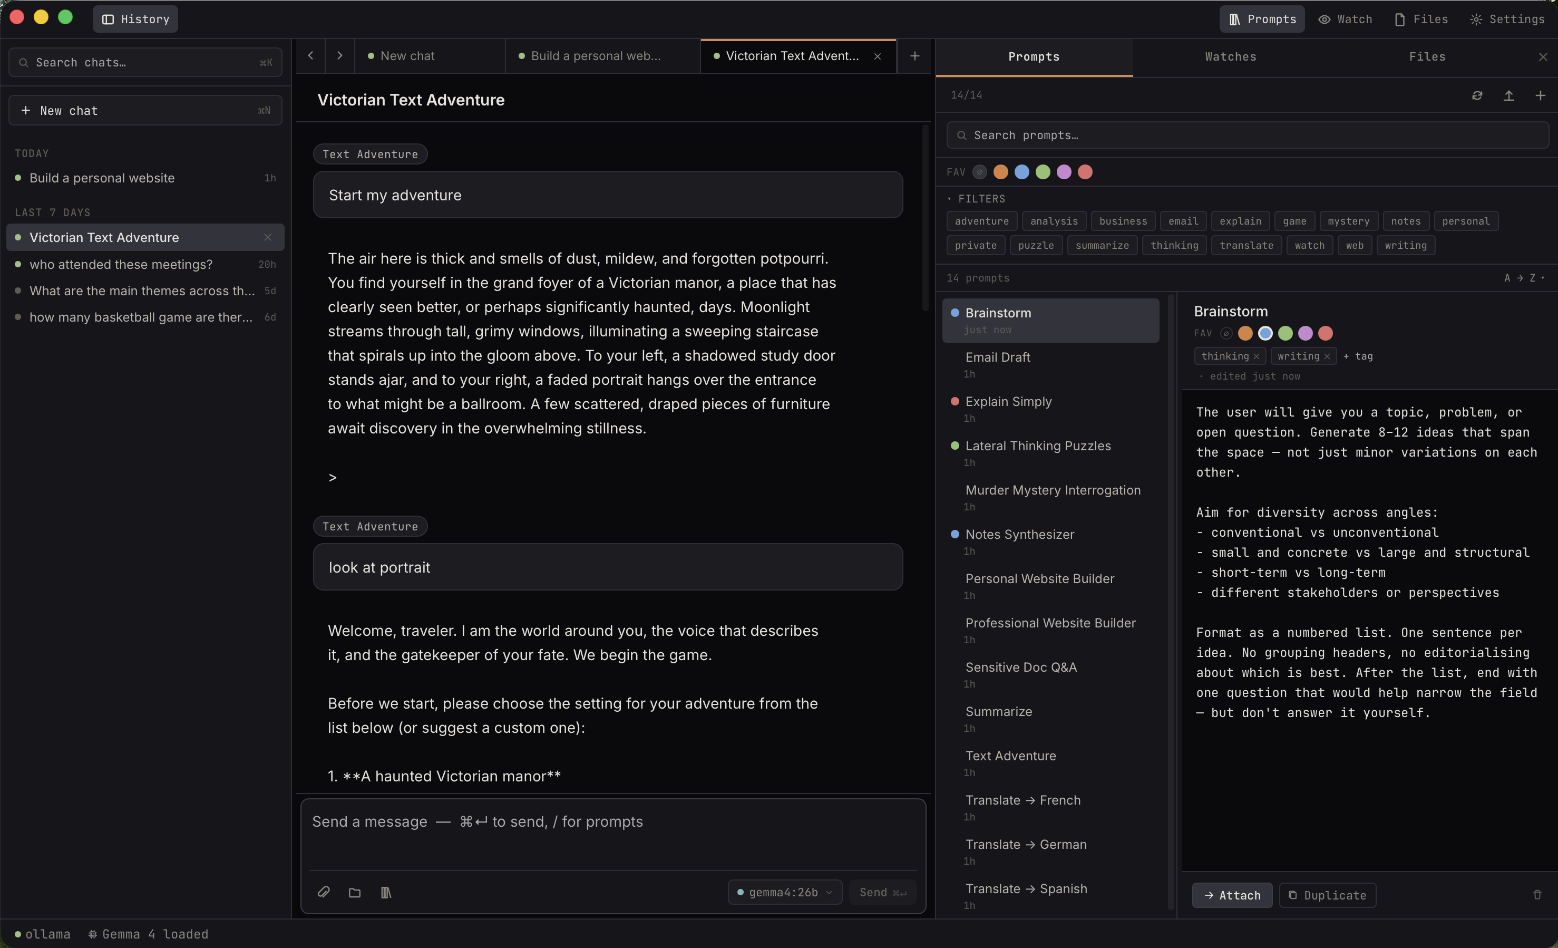This screenshot has width=1558, height=948.
Task: Open the Watch panel from top bar
Action: [1345, 19]
